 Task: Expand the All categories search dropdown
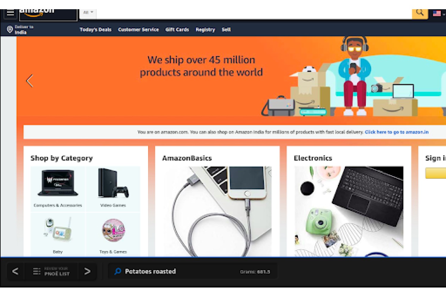pos(88,12)
